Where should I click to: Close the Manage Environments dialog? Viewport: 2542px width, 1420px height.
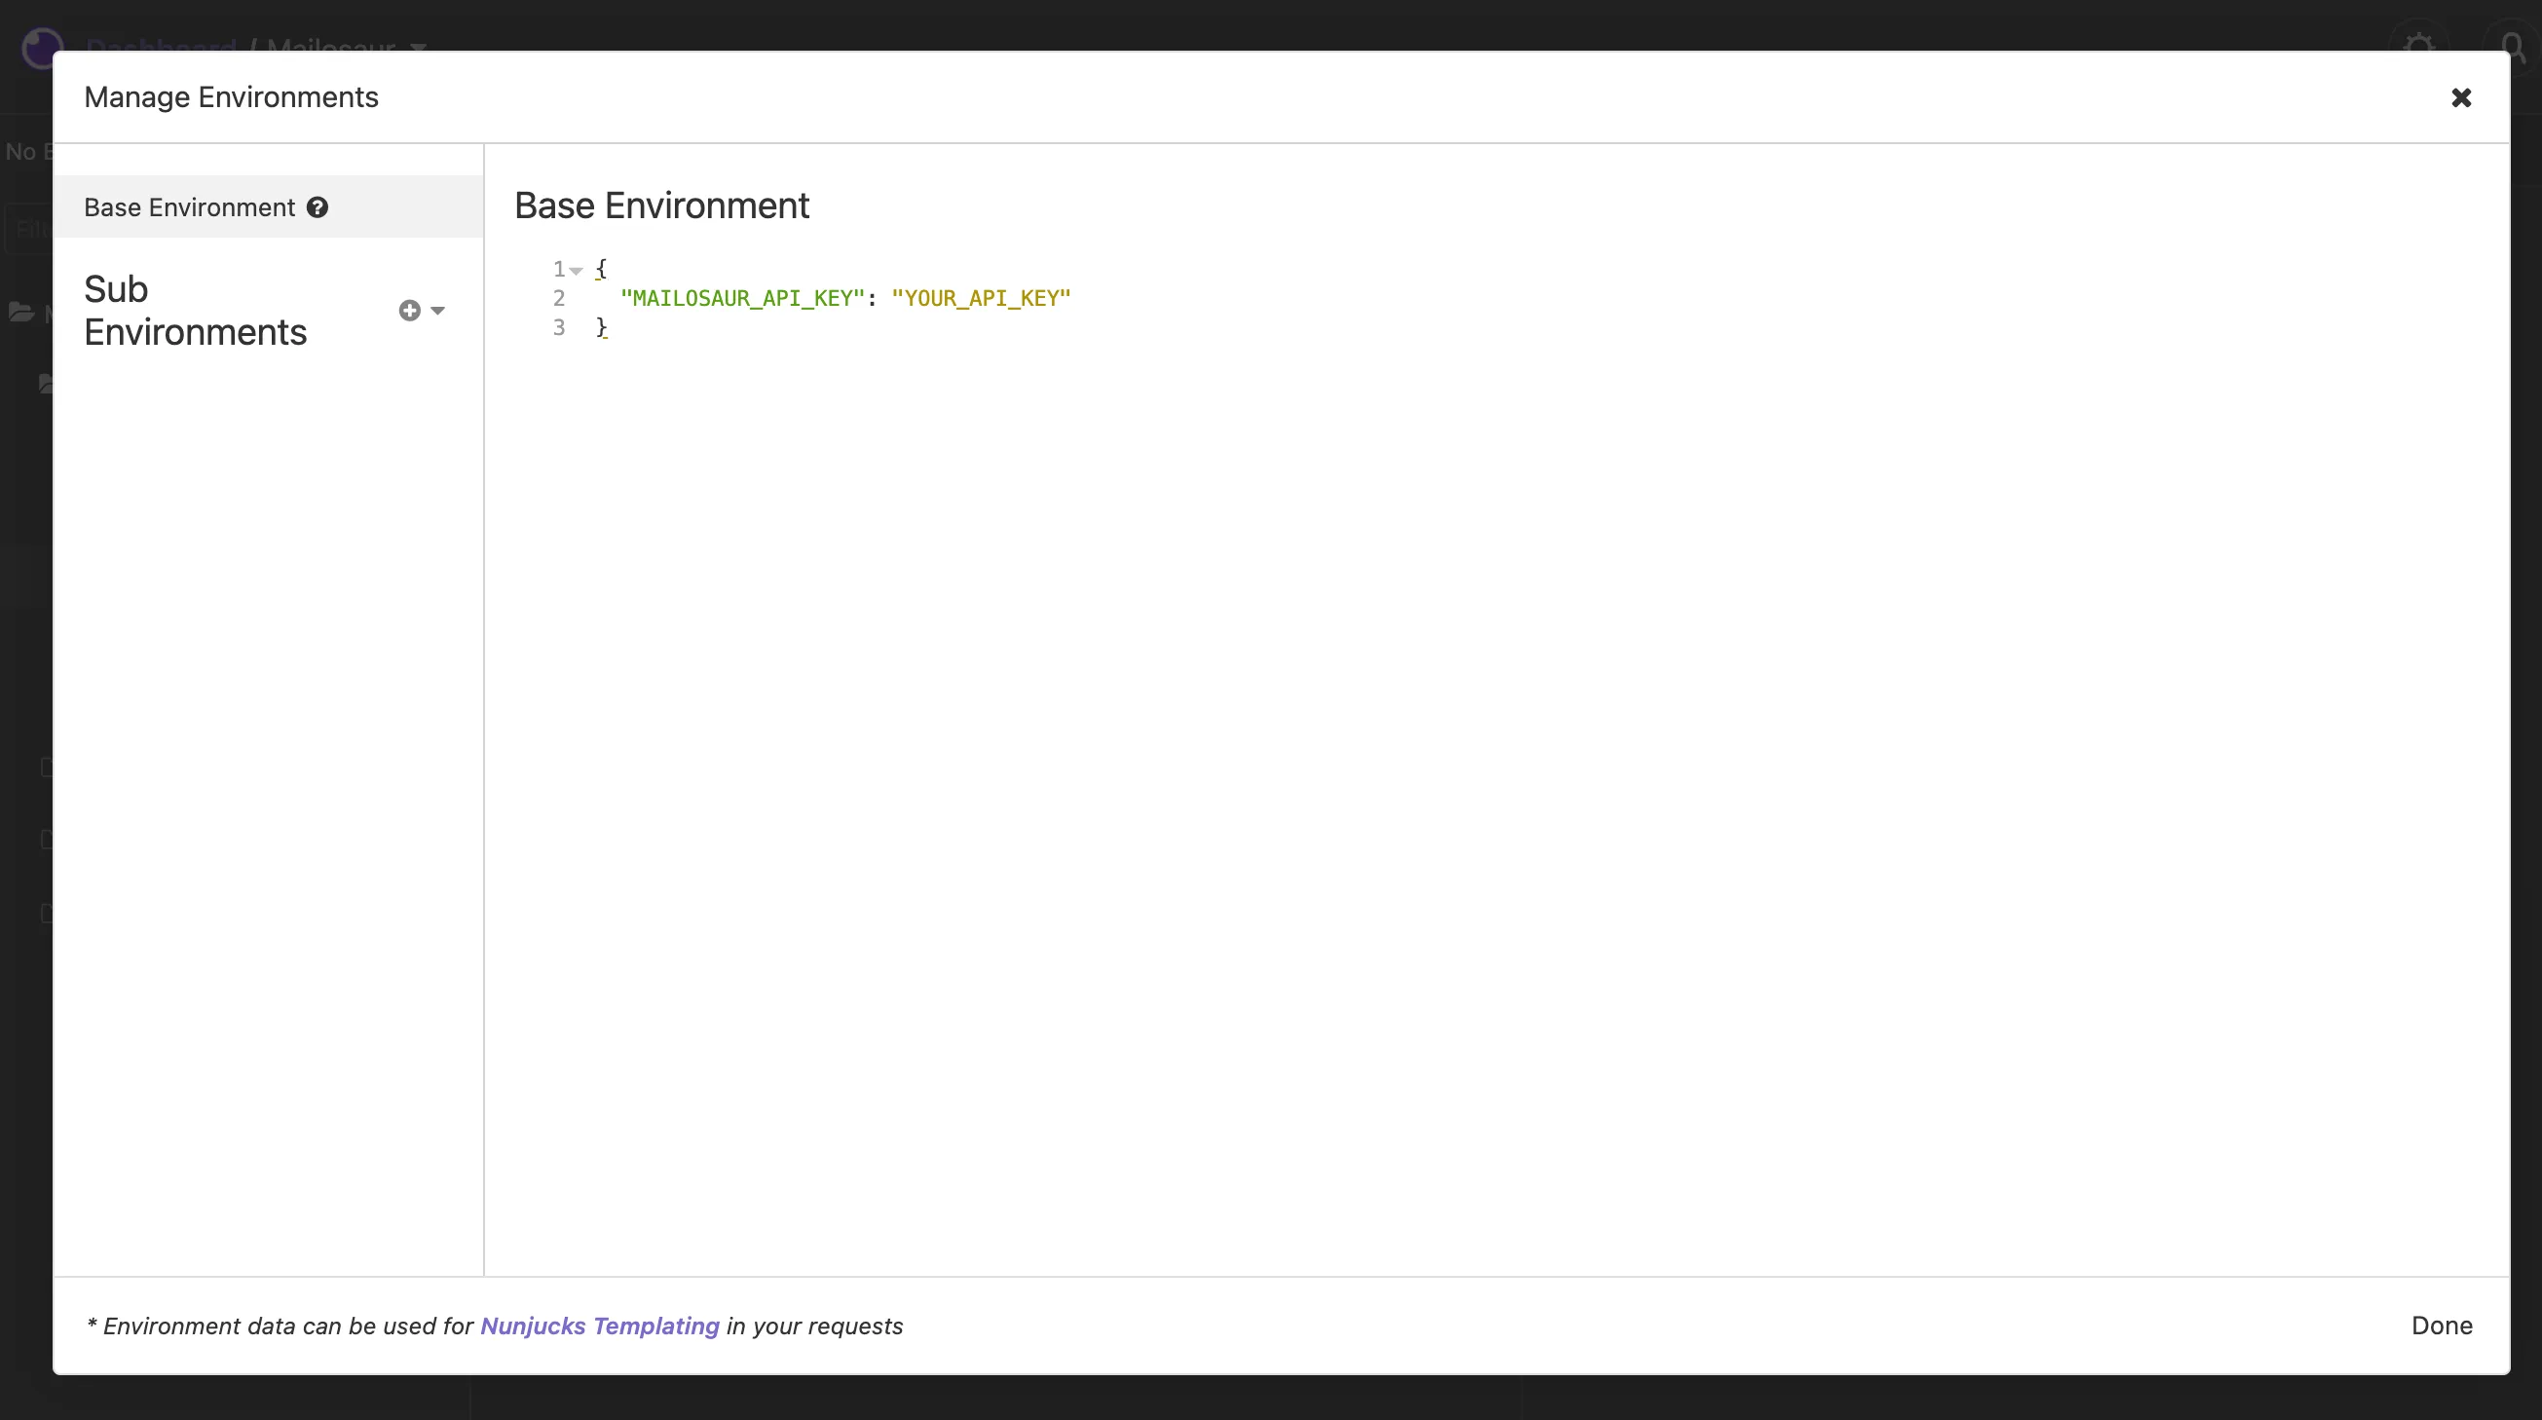[x=2461, y=96]
